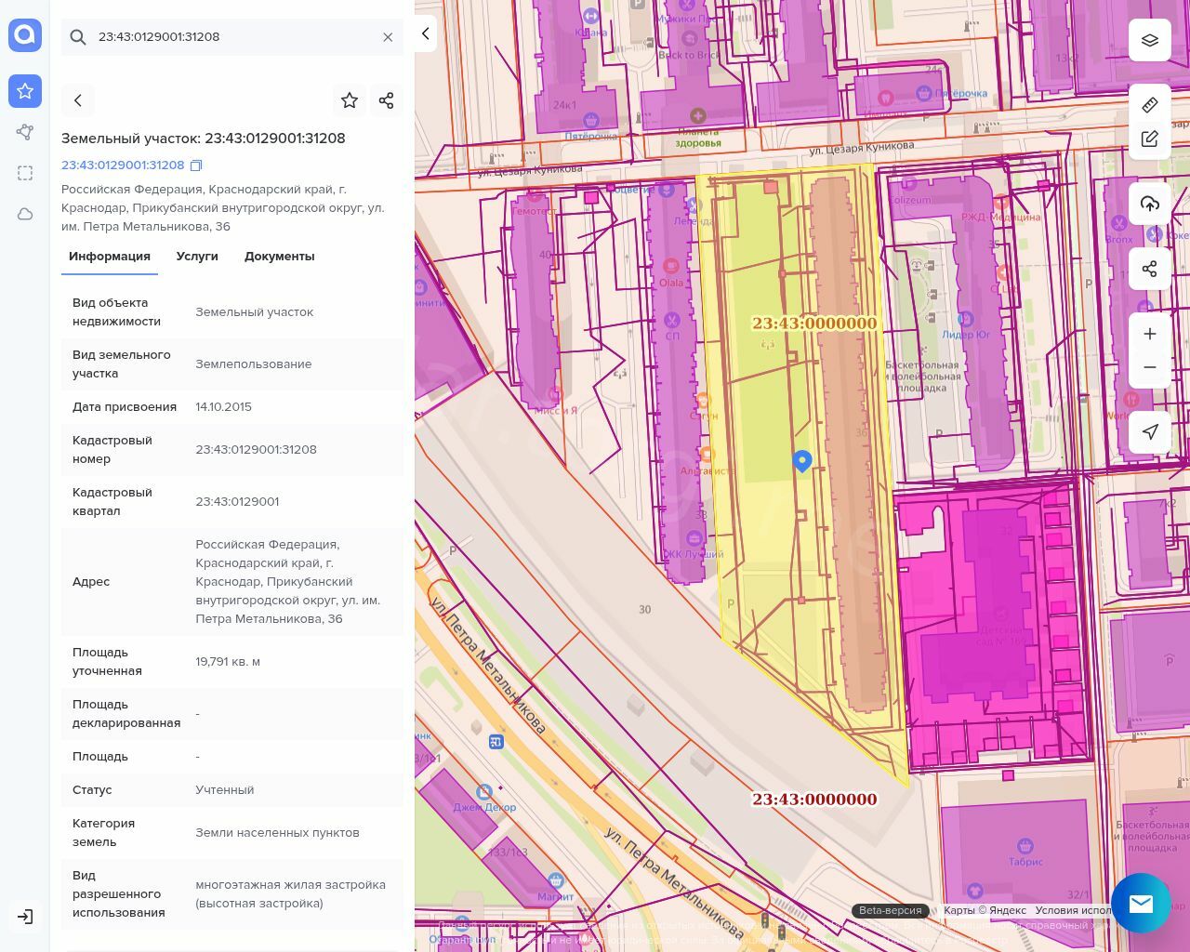1190x952 pixels.
Task: Click the cloud upload icon on map
Action: pos(1149,204)
